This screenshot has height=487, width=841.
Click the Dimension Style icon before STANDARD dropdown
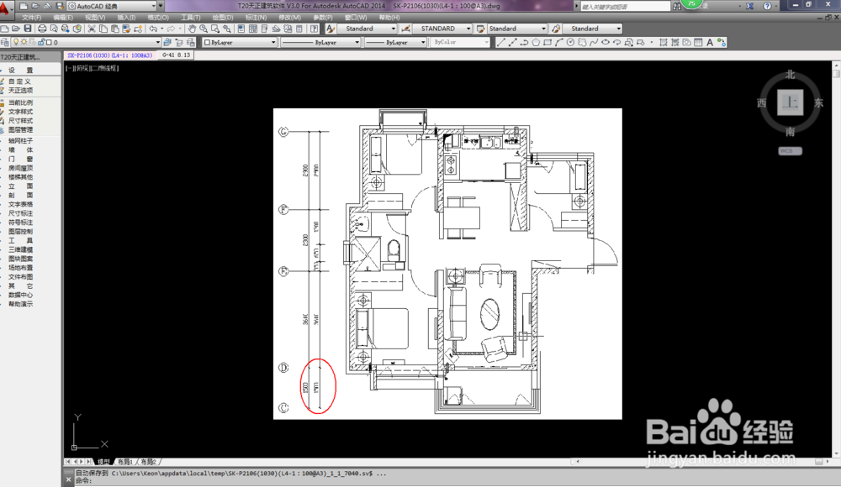pyautogui.click(x=406, y=29)
